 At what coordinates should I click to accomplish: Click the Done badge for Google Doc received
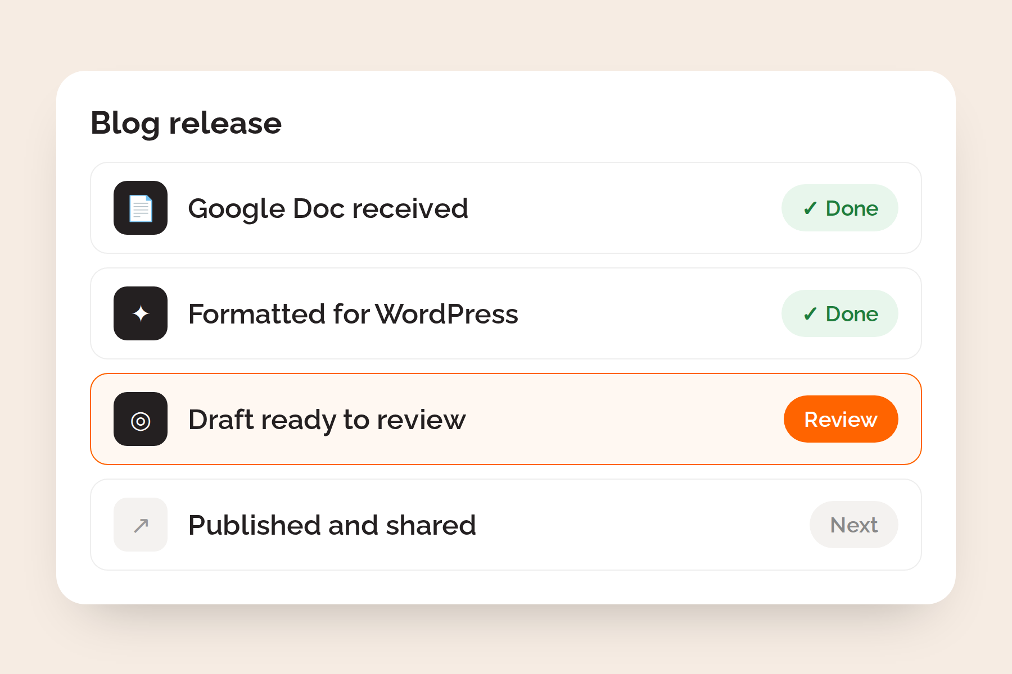[x=840, y=208]
